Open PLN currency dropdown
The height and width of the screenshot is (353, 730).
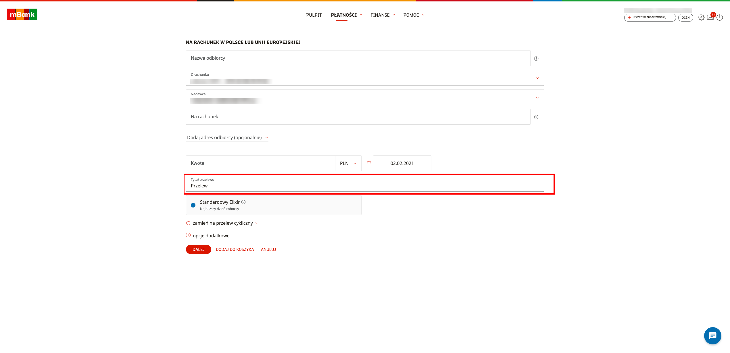tap(348, 163)
